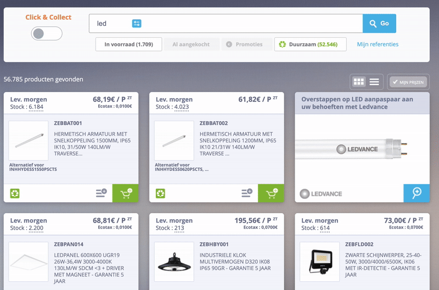Toggle the Click & Collect switch
439x290 pixels.
(47, 33)
